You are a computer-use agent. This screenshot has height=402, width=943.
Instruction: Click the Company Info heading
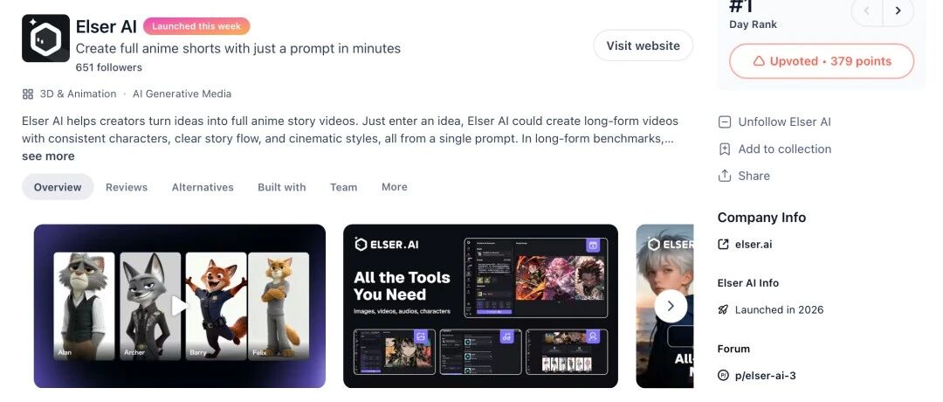pyautogui.click(x=761, y=218)
